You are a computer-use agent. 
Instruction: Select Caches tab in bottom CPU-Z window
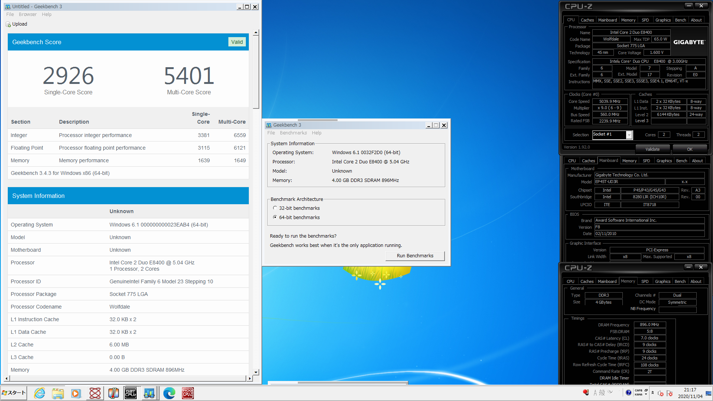pyautogui.click(x=587, y=281)
